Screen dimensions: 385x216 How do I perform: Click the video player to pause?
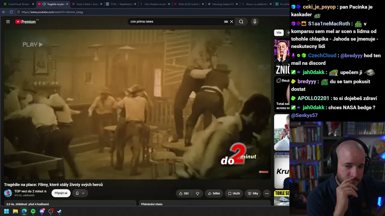pos(137,104)
